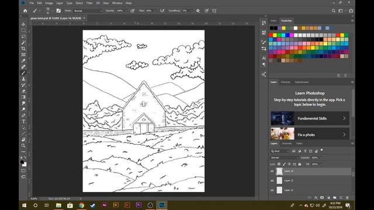Select the Pen tool
The height and width of the screenshot is (210, 374).
click(23, 116)
